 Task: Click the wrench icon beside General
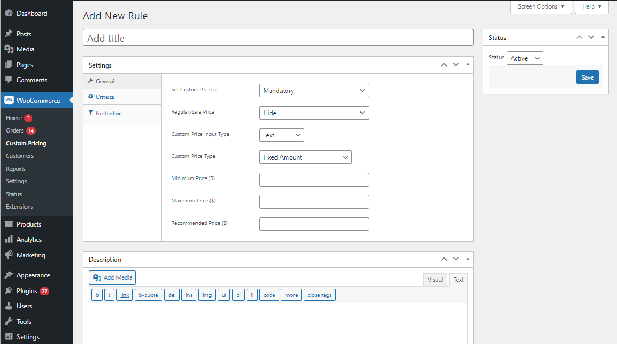coord(91,81)
